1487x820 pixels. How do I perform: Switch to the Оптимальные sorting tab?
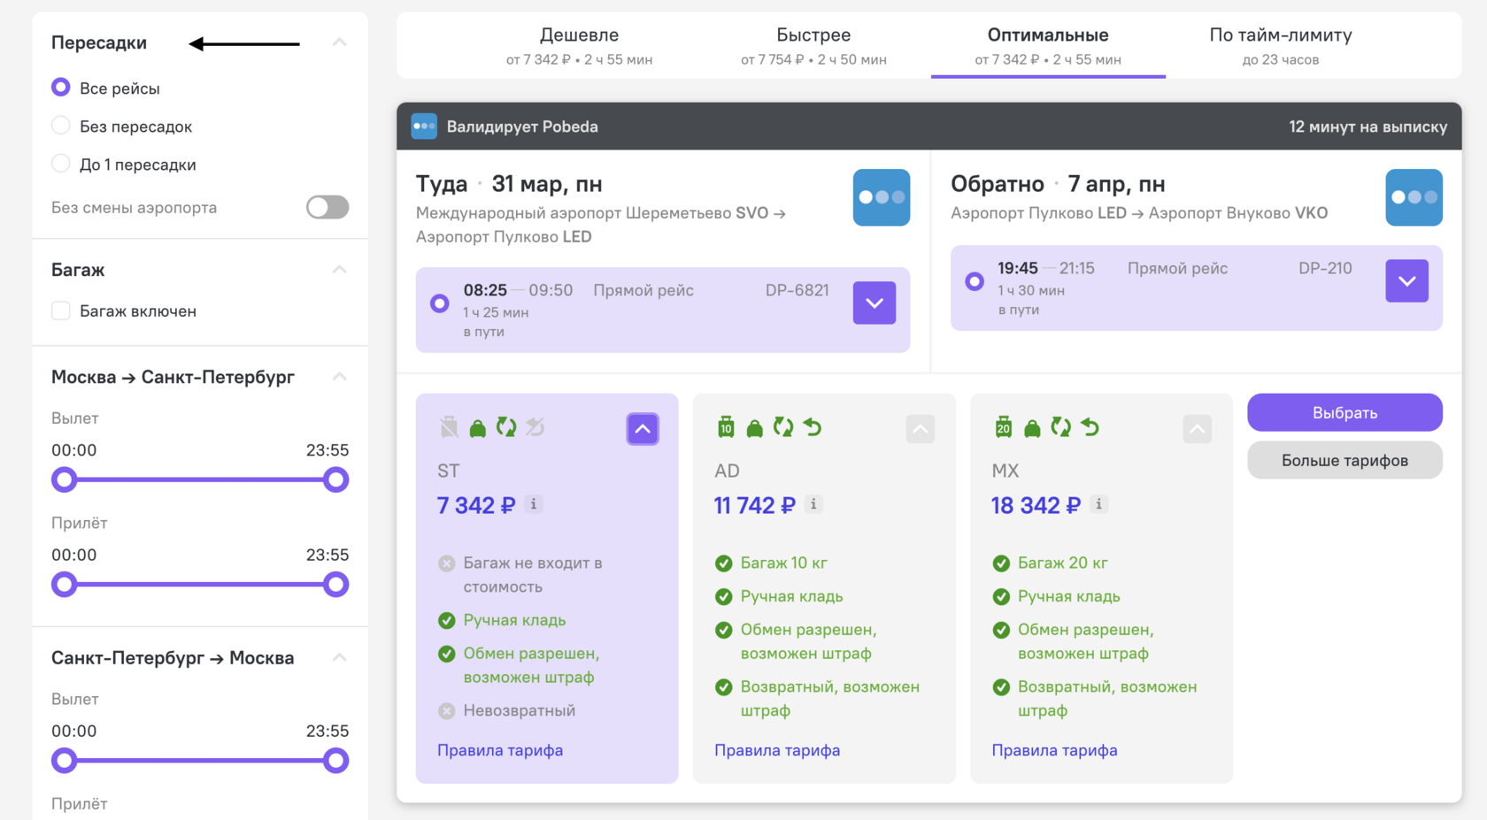[1048, 46]
